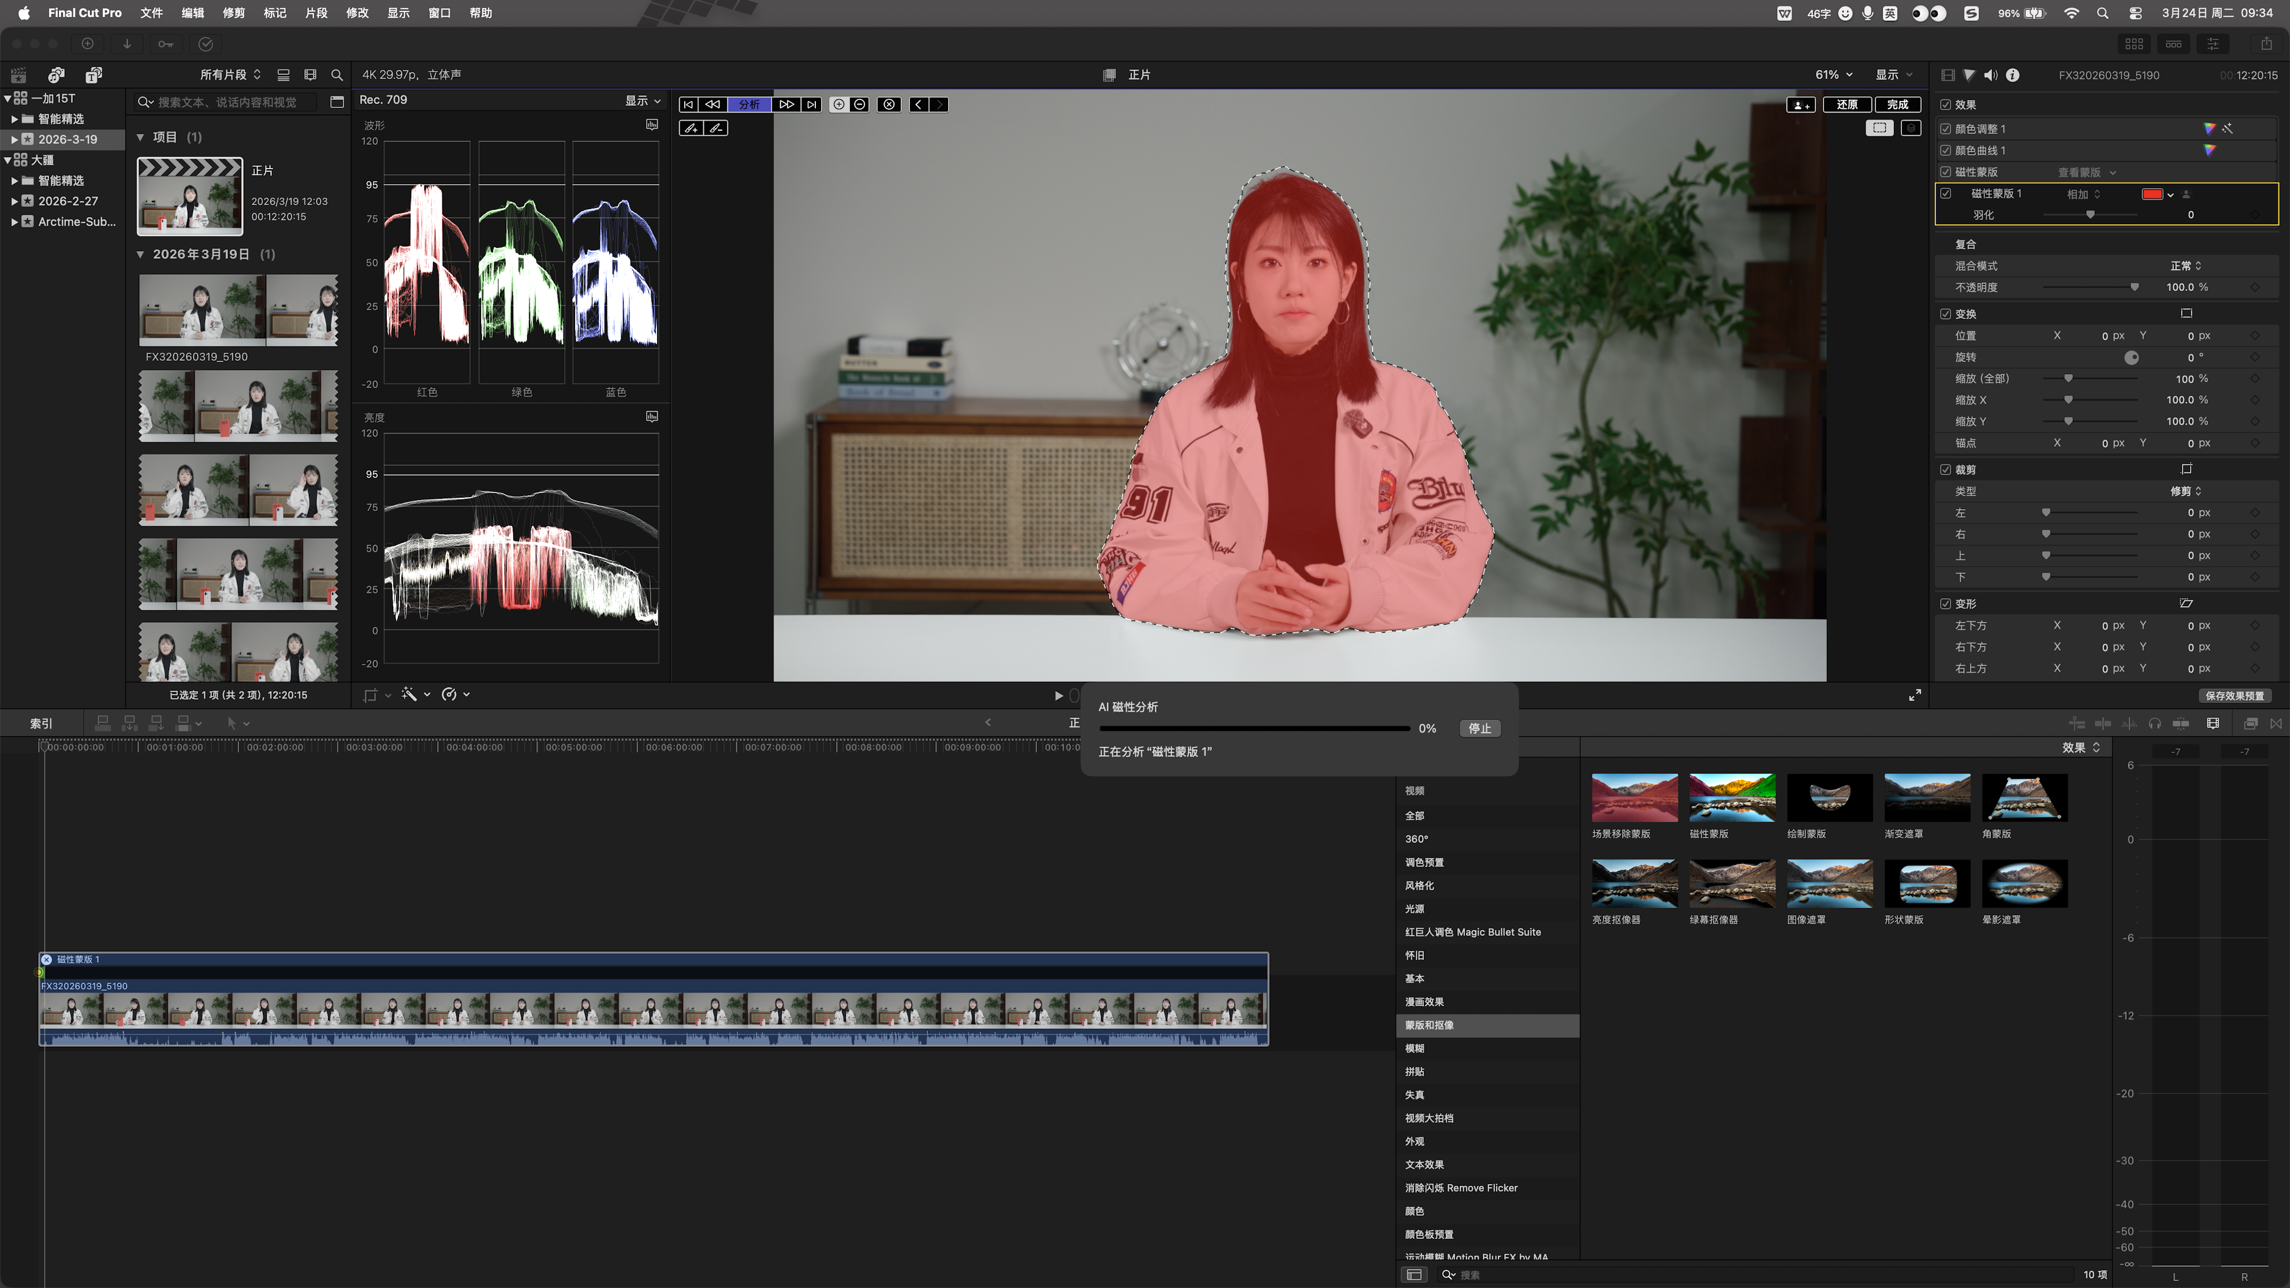Click the titles and generators sidebar icon
Screen dimensions: 2290x1288
(x=94, y=76)
